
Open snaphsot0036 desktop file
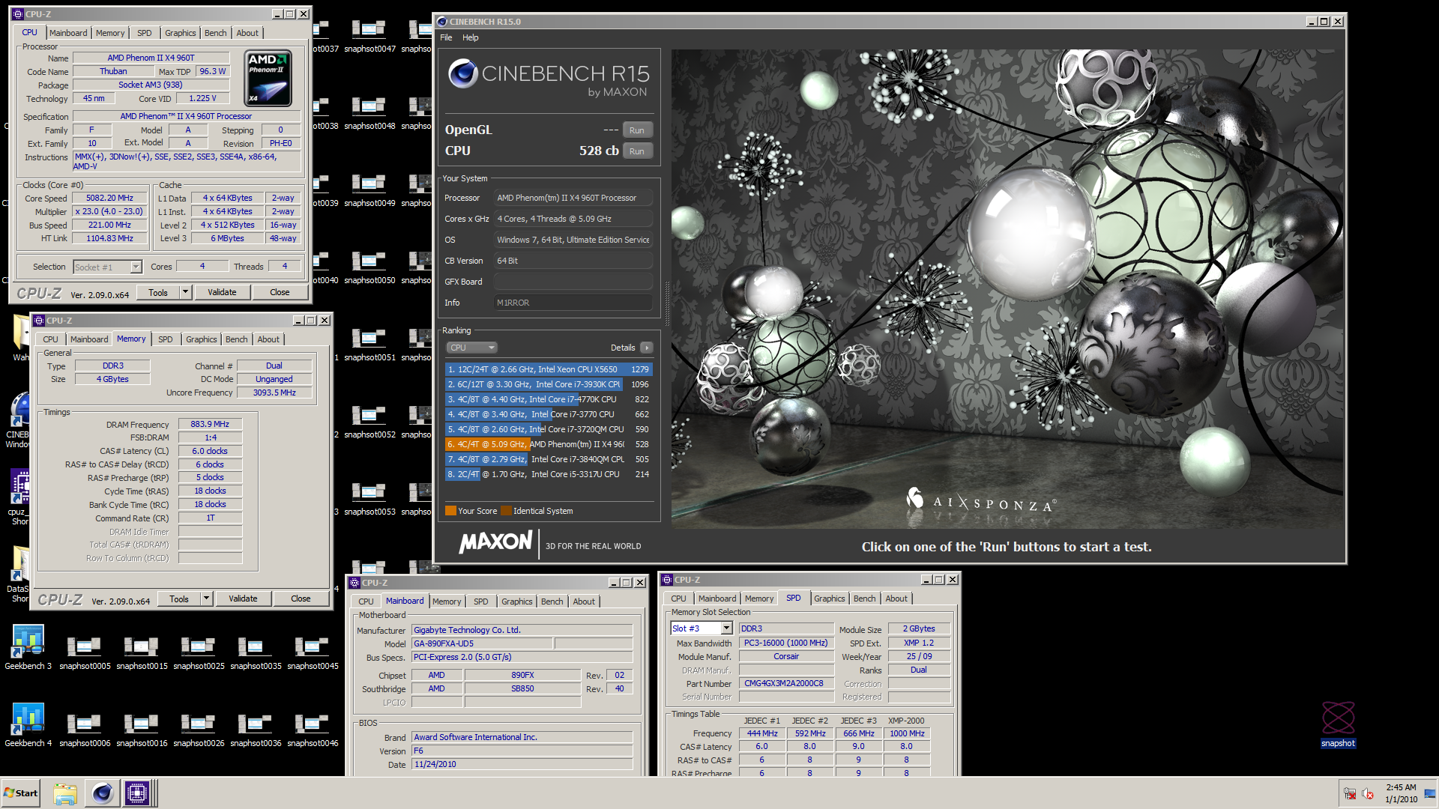click(256, 729)
